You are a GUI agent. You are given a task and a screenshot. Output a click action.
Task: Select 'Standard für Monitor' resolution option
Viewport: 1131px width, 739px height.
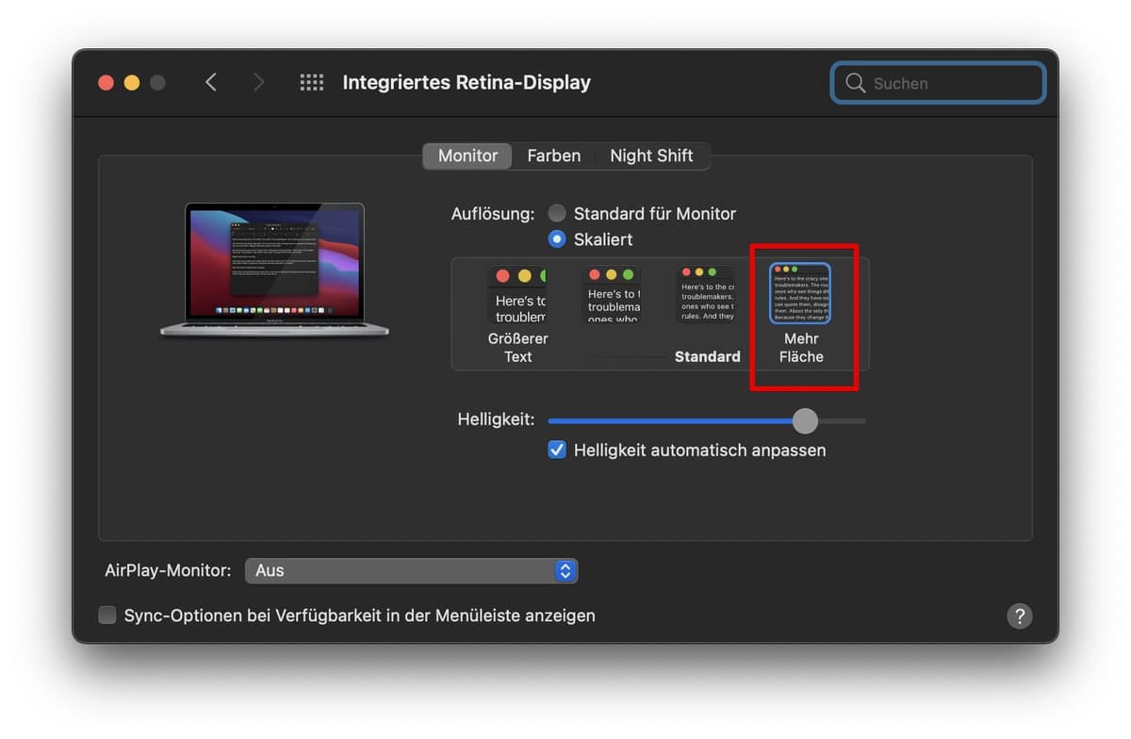[x=558, y=214]
